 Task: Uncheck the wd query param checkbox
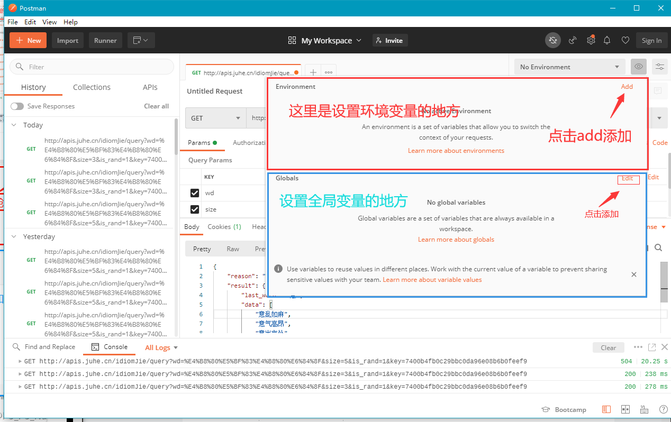(x=195, y=192)
